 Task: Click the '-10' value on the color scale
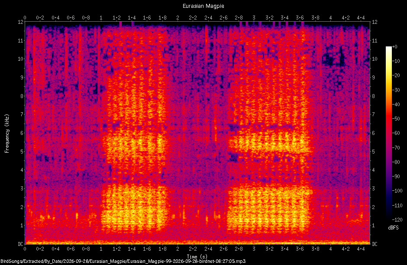(x=396, y=61)
